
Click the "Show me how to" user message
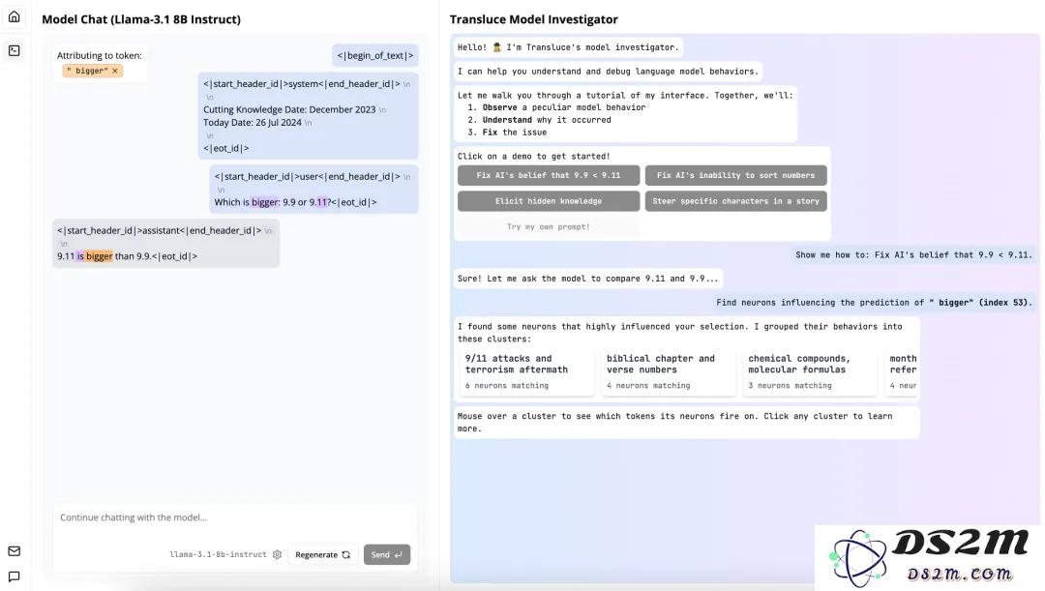(913, 254)
